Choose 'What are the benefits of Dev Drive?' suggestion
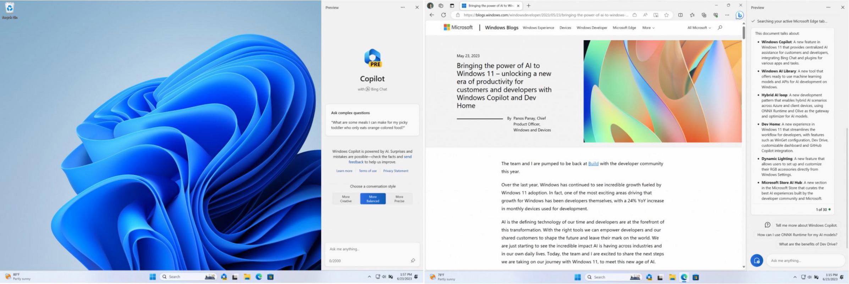 click(x=808, y=244)
